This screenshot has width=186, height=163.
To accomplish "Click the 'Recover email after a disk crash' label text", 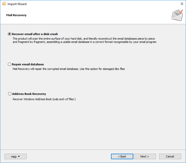I will click(35, 34).
